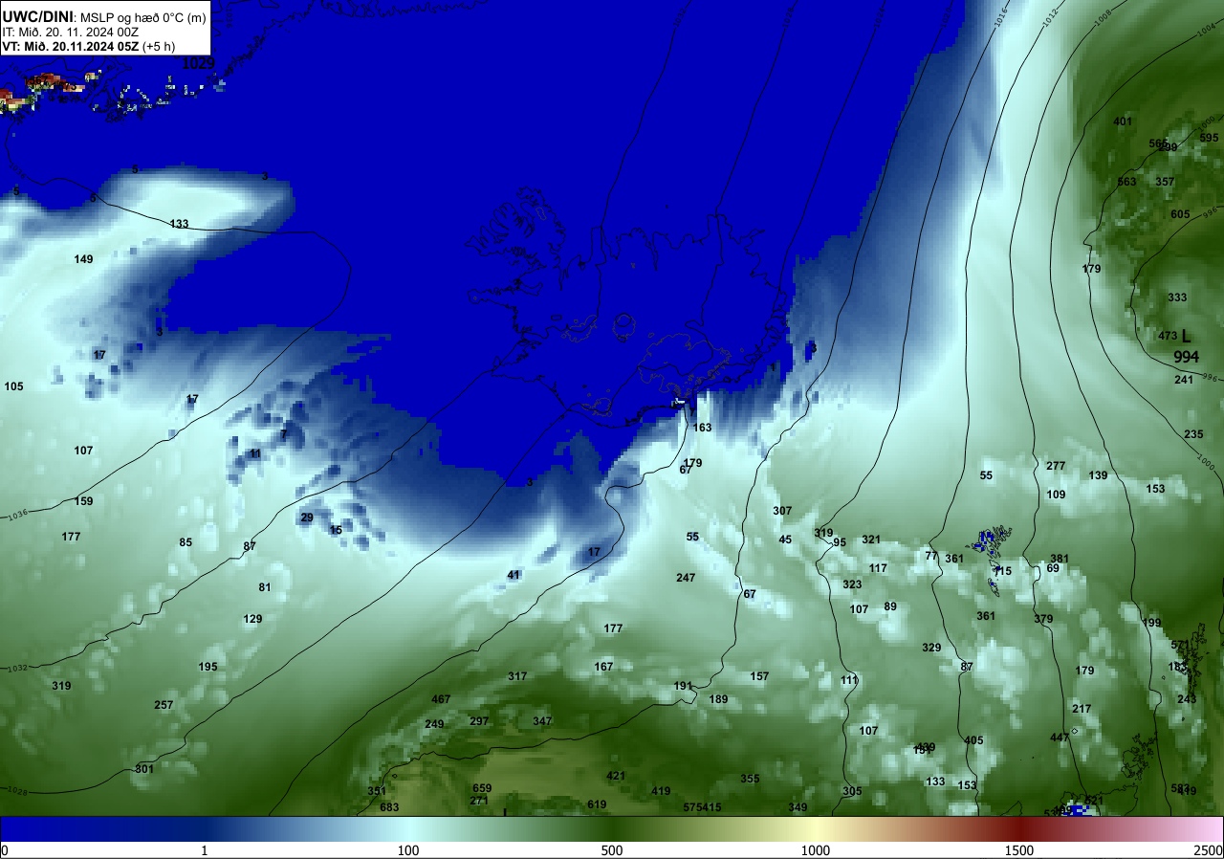Click the 447 height value

(1060, 738)
